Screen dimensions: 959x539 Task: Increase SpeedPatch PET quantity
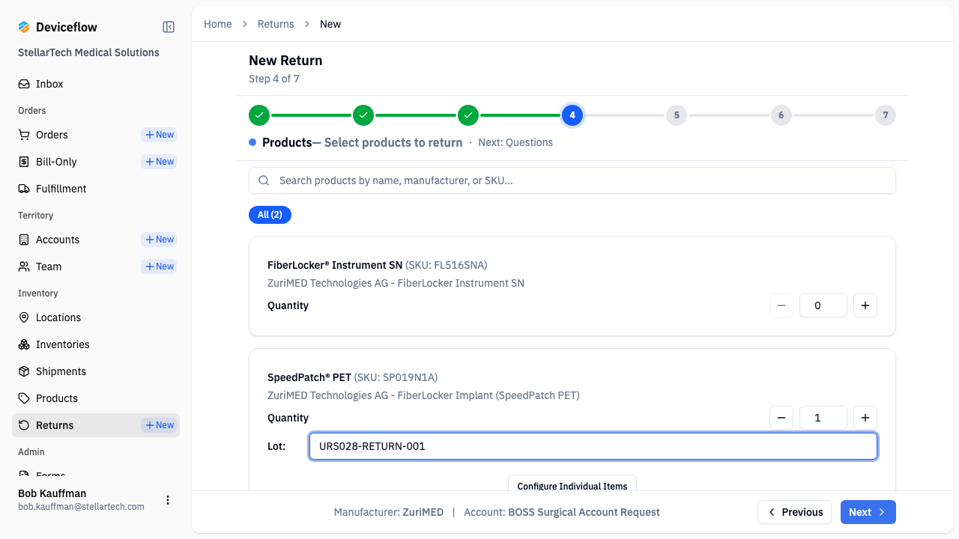click(865, 418)
